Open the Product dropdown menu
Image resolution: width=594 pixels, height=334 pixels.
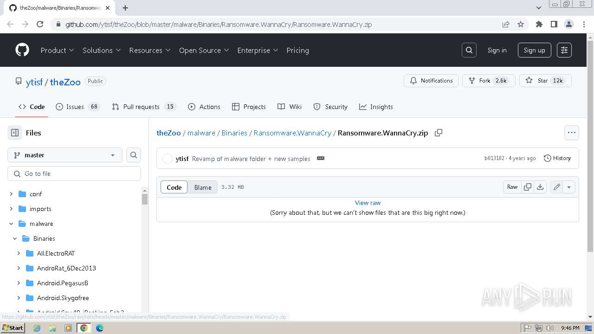pos(57,50)
